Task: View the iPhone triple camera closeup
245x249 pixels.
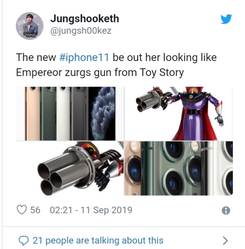Action: (179, 168)
